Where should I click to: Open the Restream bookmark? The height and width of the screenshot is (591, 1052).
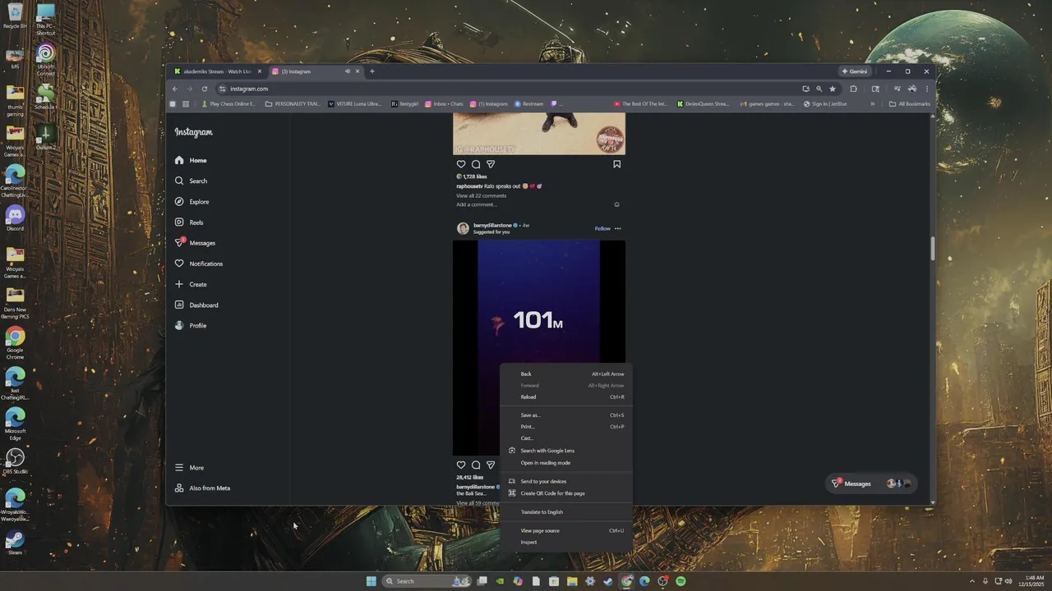click(528, 104)
